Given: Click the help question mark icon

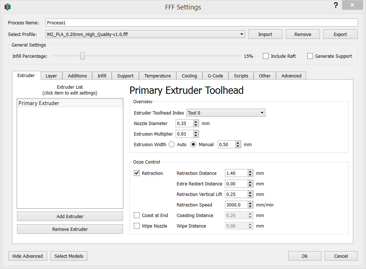Looking at the screenshot, I should 336,5.
